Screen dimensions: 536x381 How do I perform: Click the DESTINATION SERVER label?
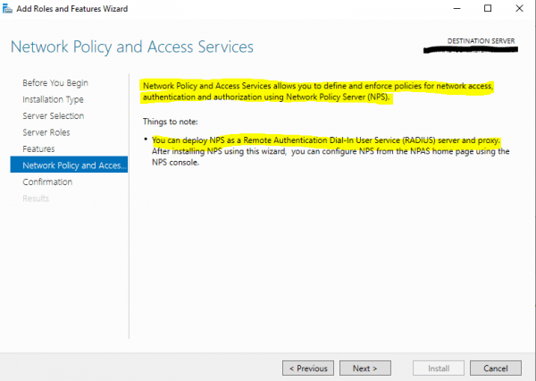481,41
